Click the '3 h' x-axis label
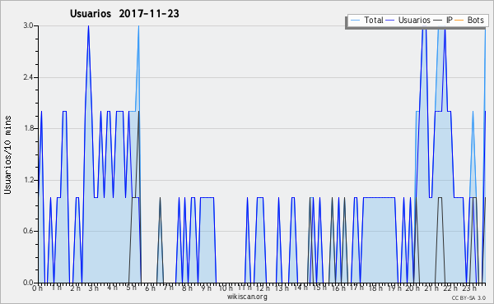 [93, 288]
